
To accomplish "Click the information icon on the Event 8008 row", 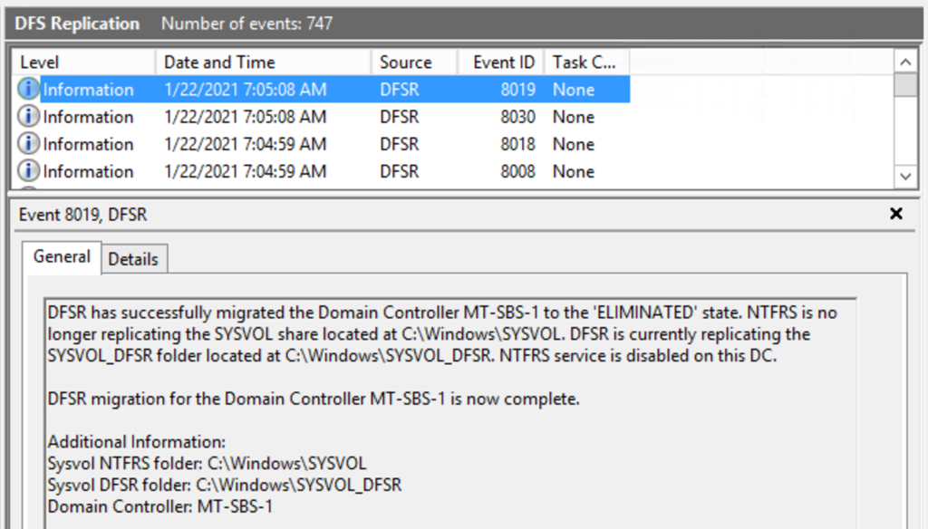I will click(29, 171).
